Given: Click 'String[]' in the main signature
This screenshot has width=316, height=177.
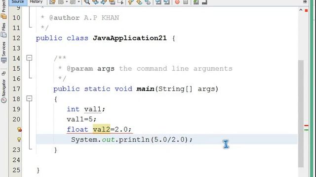Looking at the screenshot, I should (175, 88).
